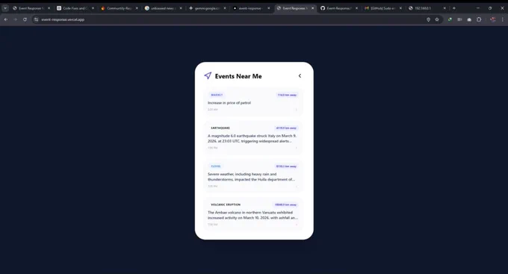Open the browser three-dot menu
The image size is (508, 274).
(x=503, y=19)
